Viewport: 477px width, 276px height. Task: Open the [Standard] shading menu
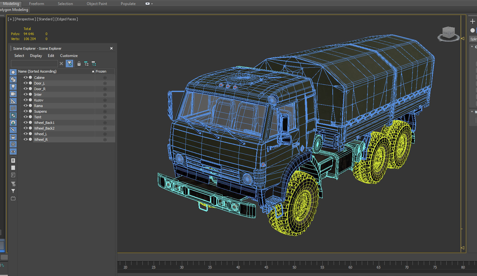pos(46,19)
